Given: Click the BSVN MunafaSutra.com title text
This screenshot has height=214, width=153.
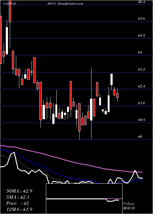Looking at the screenshot, I should 65,4.
